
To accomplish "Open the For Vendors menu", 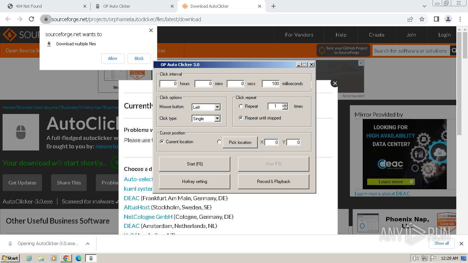I will 299,35.
